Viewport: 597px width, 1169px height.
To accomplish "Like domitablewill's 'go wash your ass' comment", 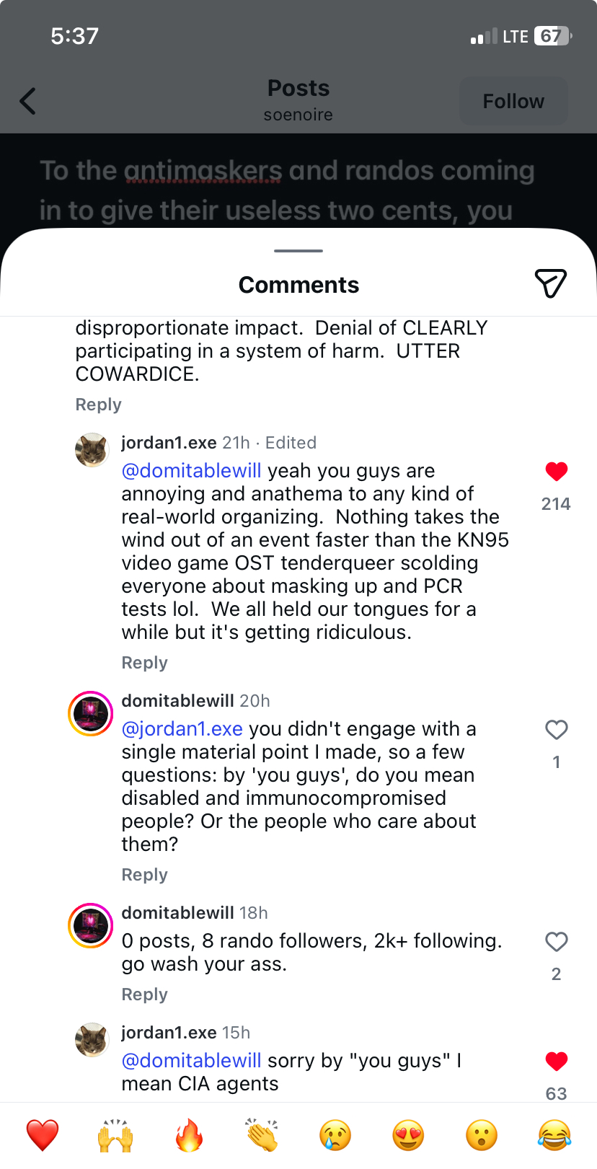I will [556, 942].
